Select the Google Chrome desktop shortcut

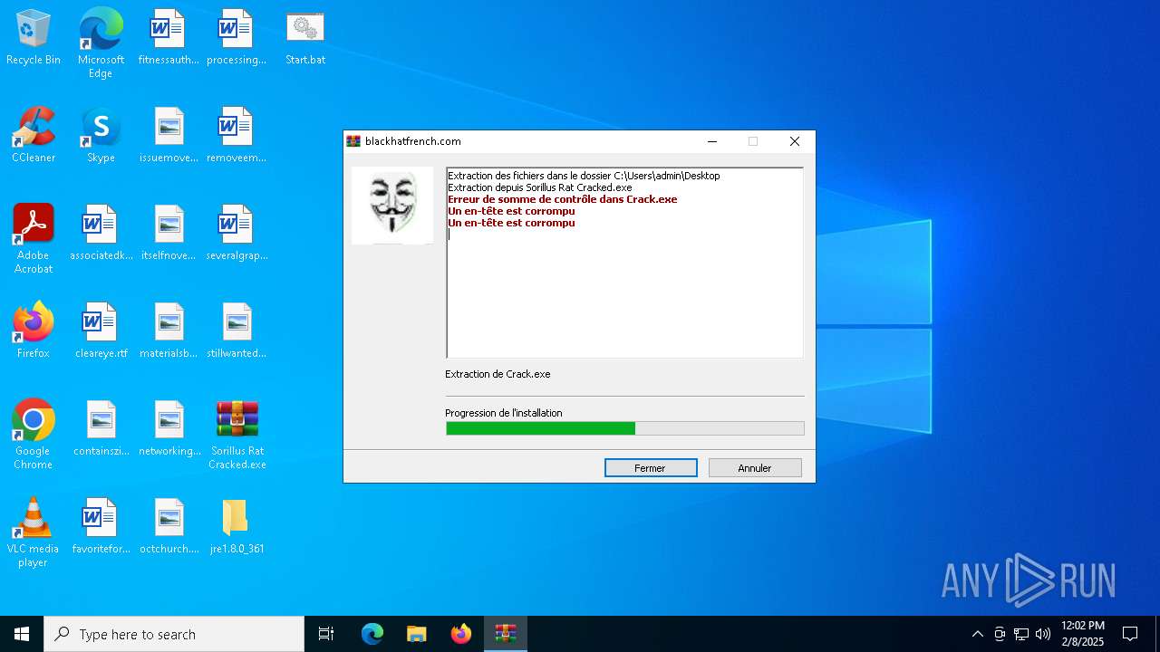coord(34,435)
